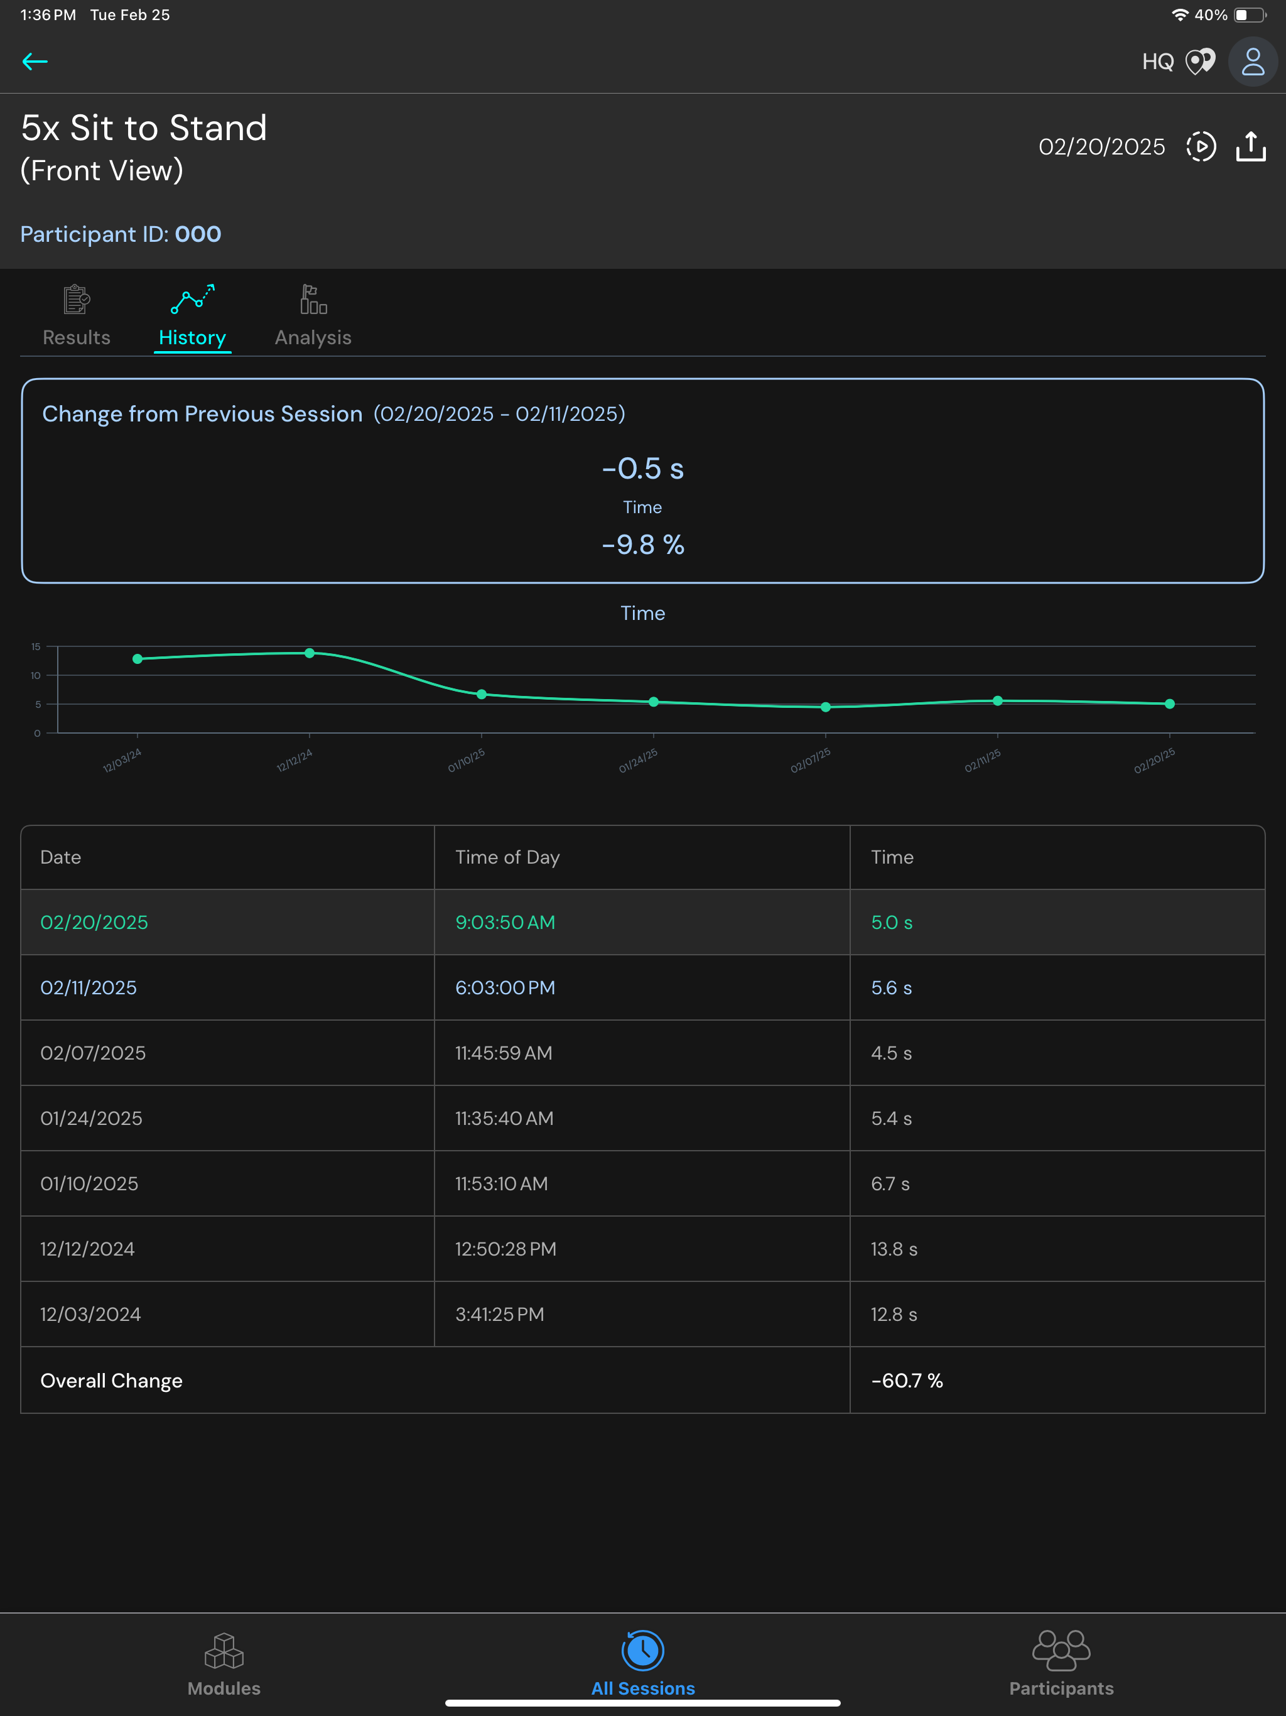The image size is (1286, 1716).
Task: Select the 02/07/2025 table row date
Action: 93,1053
